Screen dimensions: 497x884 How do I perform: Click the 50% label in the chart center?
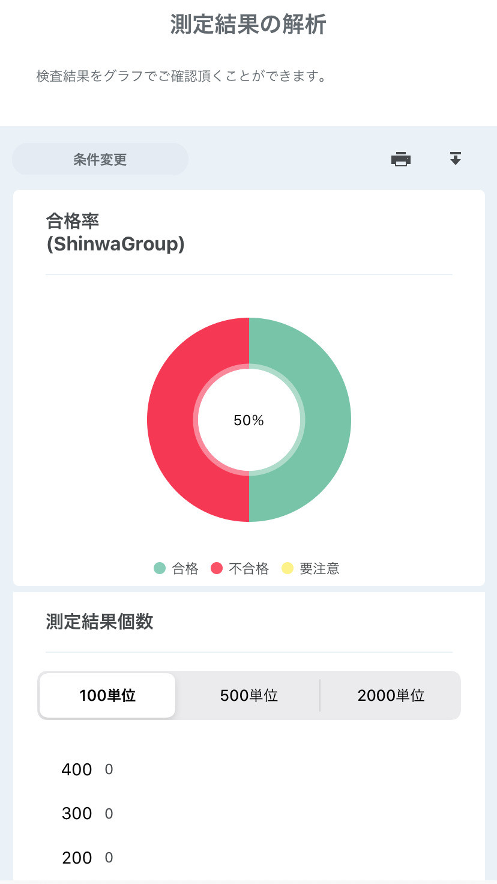click(x=249, y=420)
